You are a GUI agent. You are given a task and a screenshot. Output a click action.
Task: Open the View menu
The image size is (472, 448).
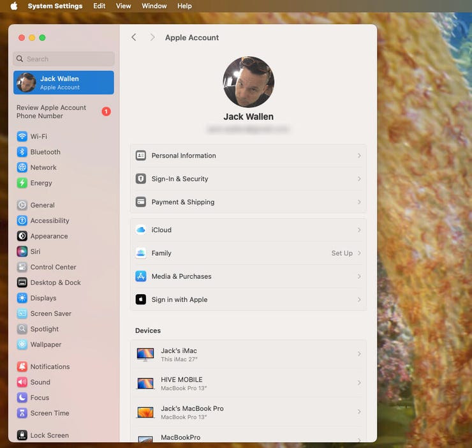coord(123,6)
